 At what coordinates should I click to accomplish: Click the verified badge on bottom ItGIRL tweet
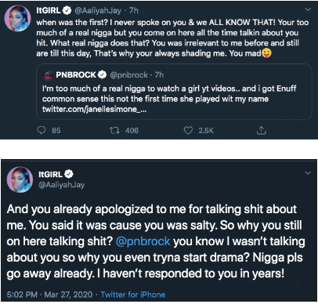click(x=69, y=174)
